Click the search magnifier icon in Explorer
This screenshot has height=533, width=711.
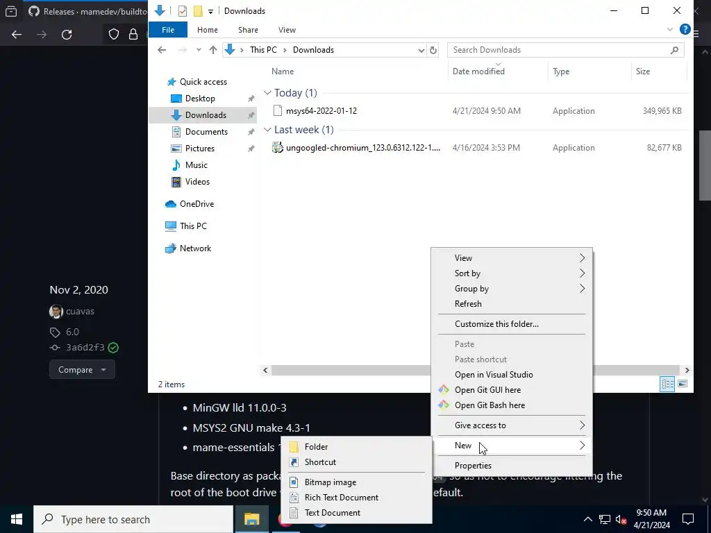[x=674, y=50]
